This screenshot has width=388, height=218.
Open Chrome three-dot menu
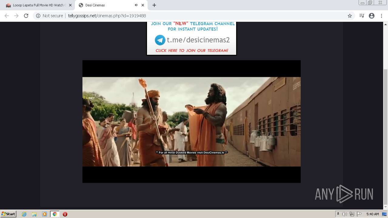coord(381,16)
